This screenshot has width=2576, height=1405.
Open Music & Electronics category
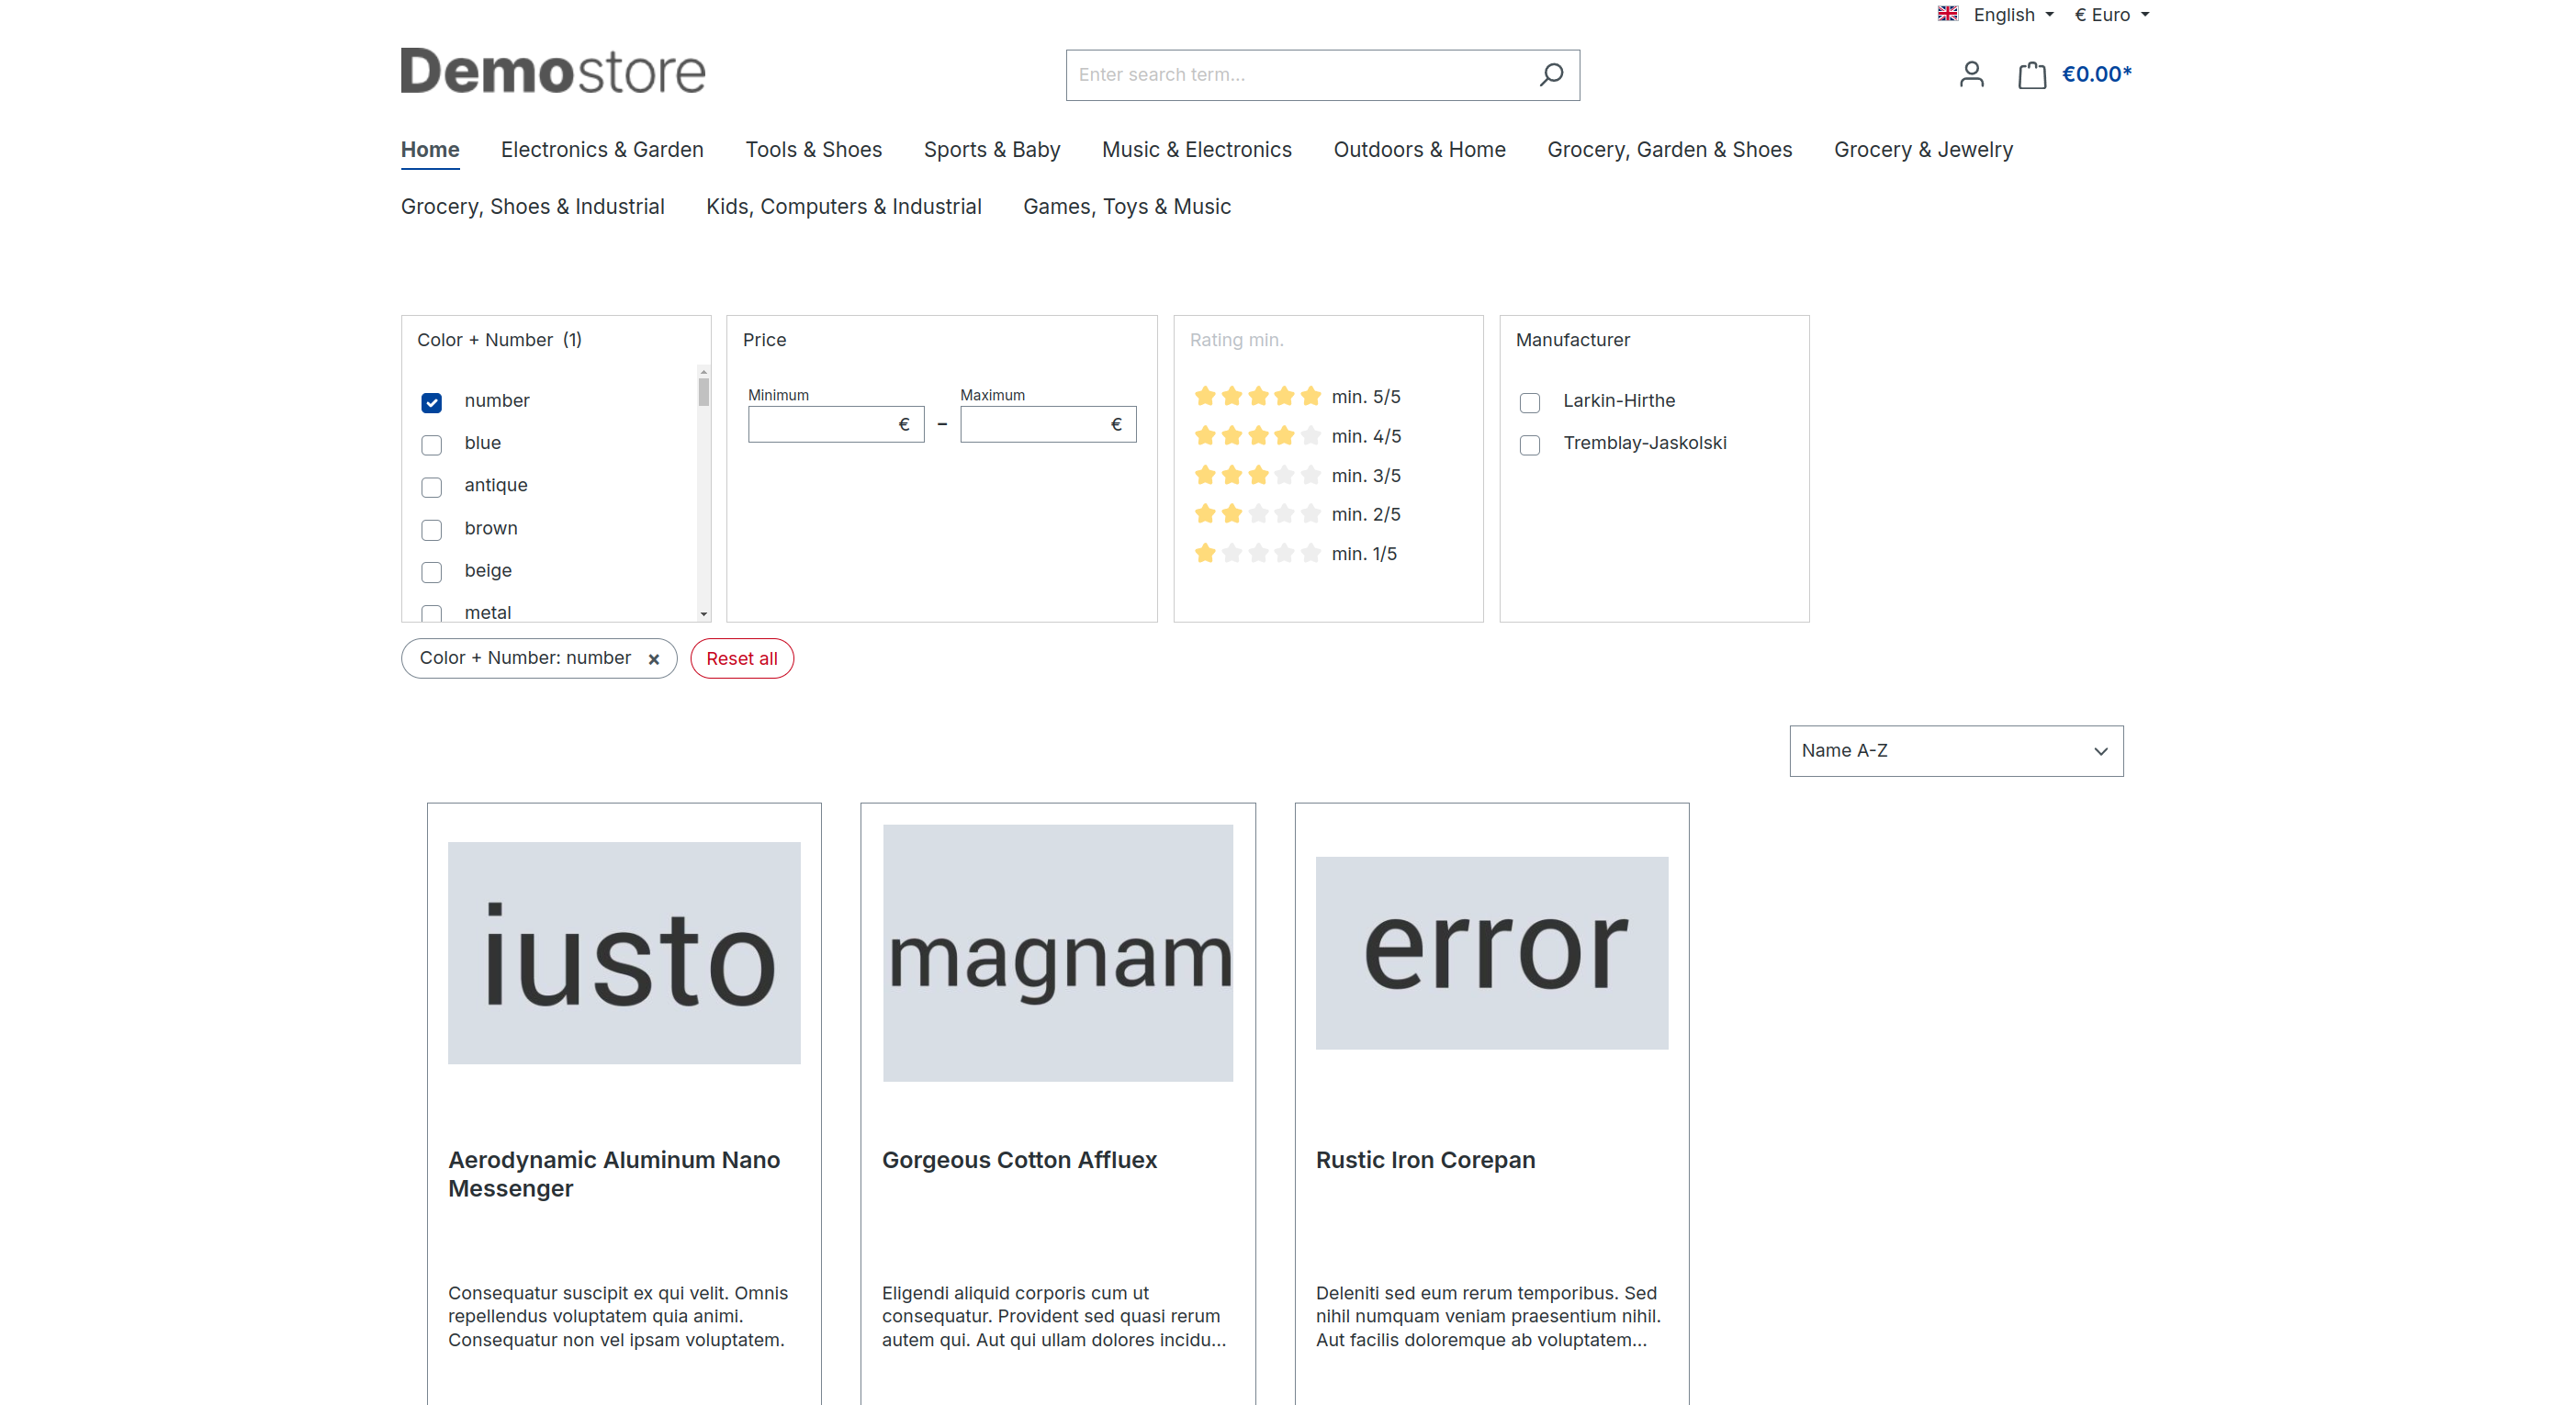click(1196, 150)
